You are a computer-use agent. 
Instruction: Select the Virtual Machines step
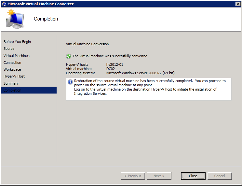click(16, 56)
